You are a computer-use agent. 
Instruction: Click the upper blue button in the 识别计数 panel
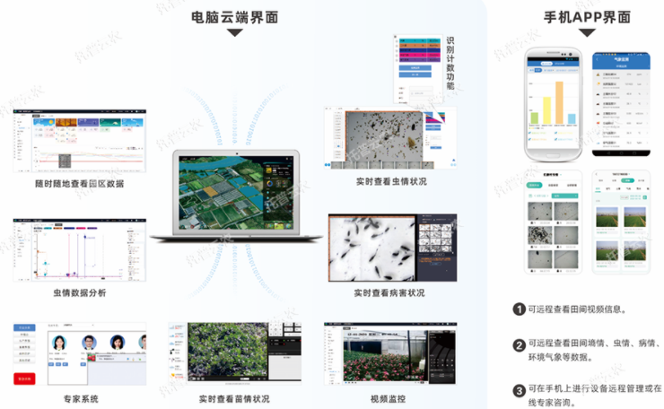coord(415,68)
